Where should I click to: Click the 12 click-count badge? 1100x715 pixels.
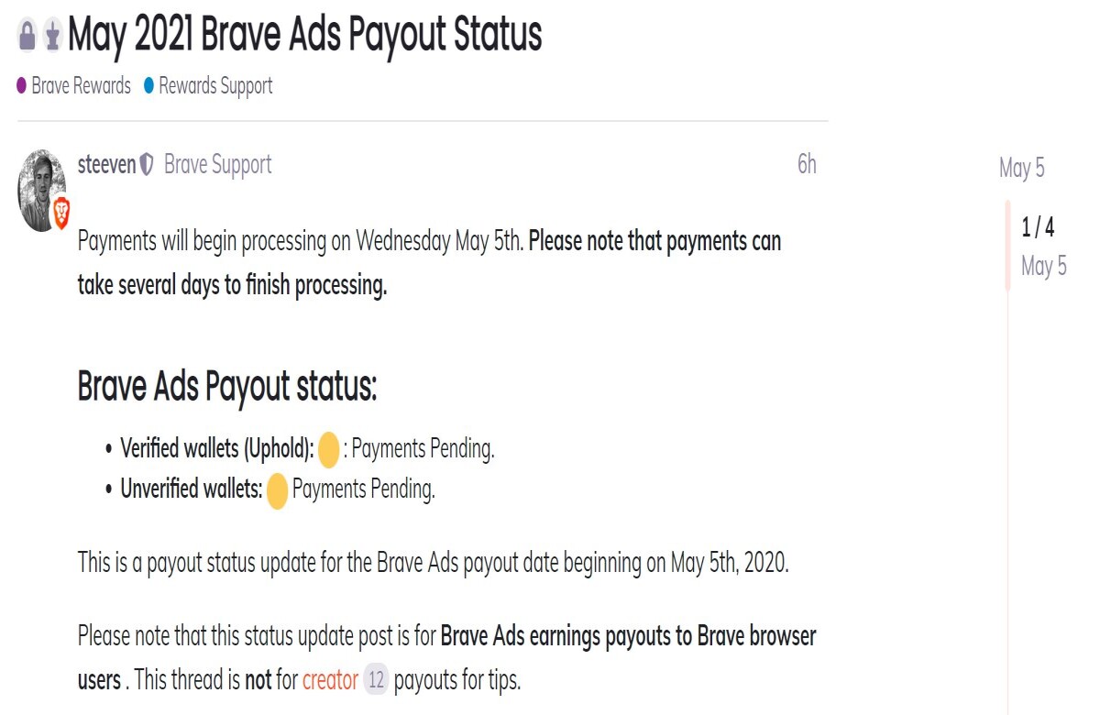pyautogui.click(x=376, y=680)
